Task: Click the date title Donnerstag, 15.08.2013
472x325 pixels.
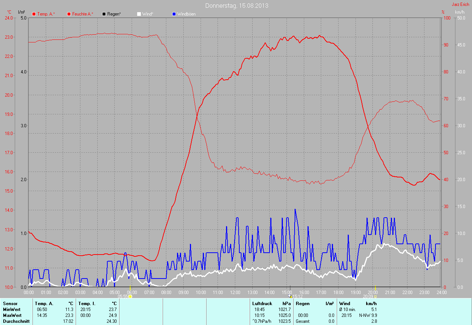Action: pyautogui.click(x=237, y=6)
